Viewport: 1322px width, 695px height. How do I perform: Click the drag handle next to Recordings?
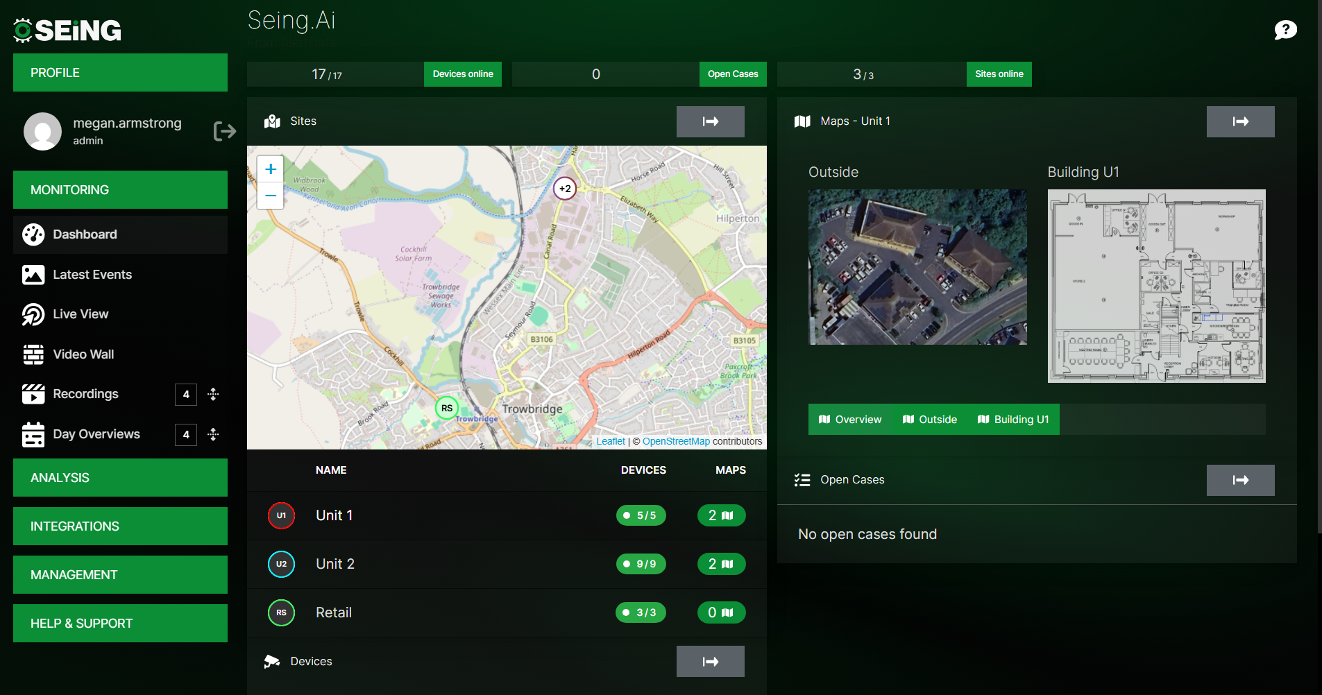[213, 394]
